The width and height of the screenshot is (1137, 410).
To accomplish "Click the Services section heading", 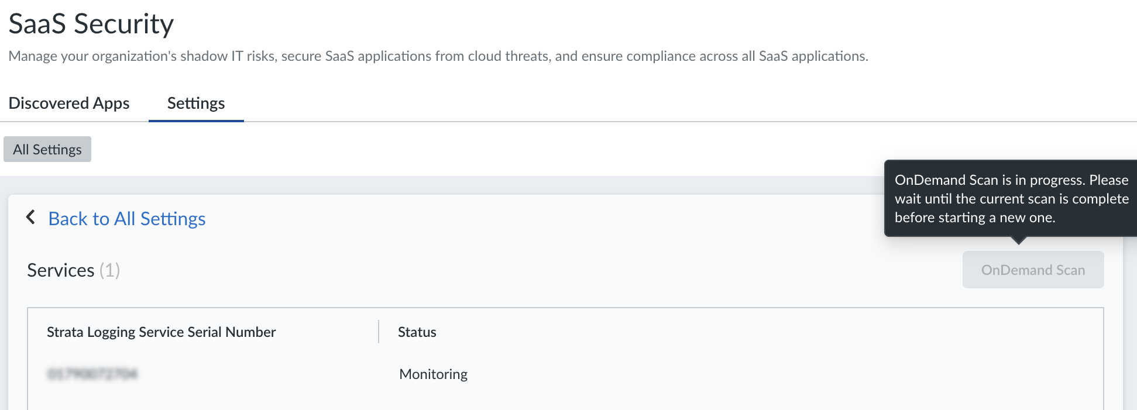I will 61,270.
